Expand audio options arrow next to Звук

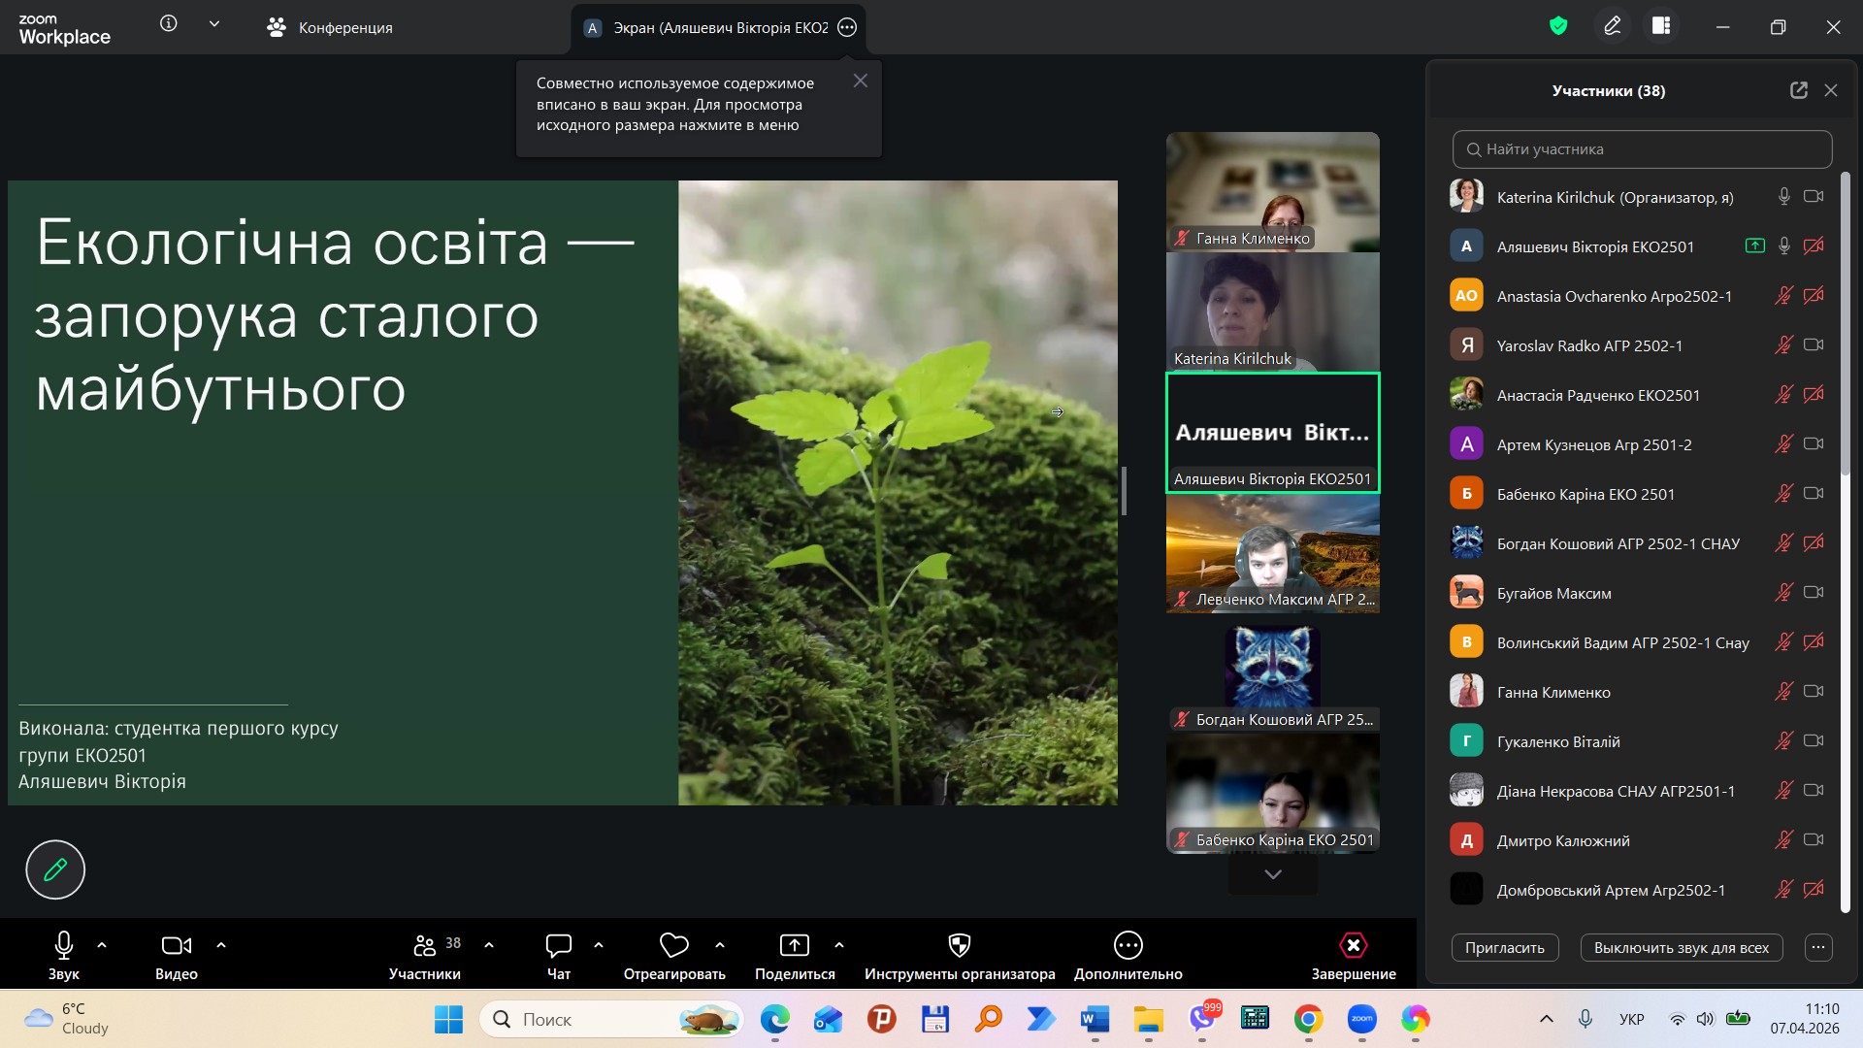102,945
